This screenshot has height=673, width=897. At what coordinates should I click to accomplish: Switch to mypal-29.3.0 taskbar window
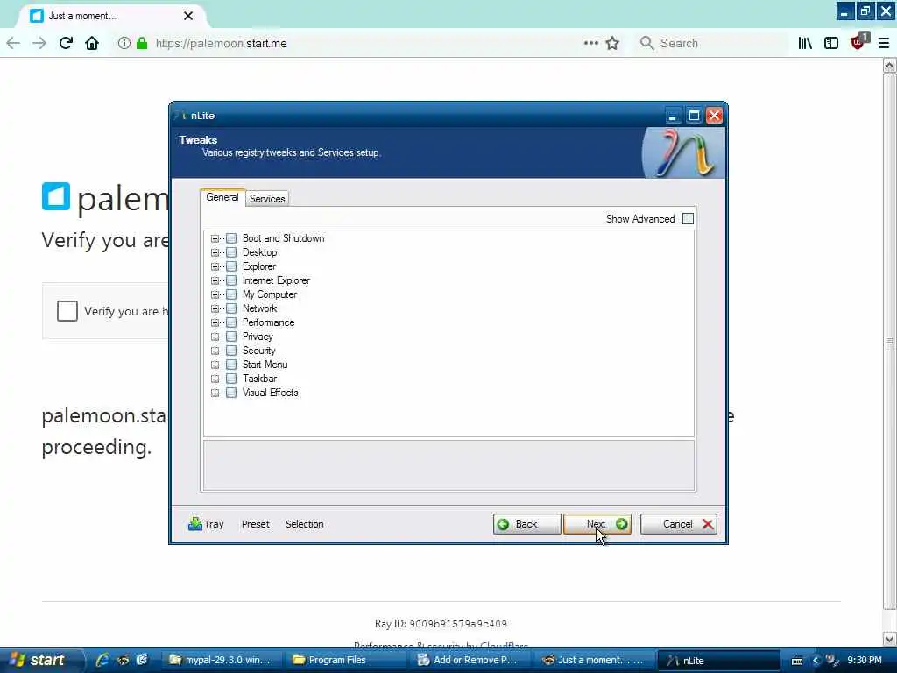(x=220, y=660)
